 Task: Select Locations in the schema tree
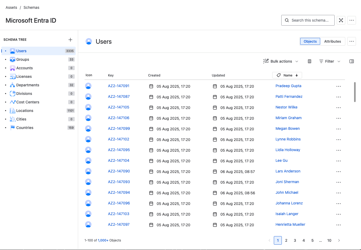pyautogui.click(x=39, y=111)
